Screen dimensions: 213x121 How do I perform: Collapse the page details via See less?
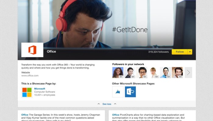pos(107,104)
